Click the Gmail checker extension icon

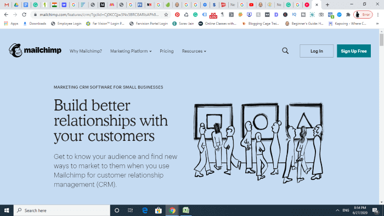point(213,15)
